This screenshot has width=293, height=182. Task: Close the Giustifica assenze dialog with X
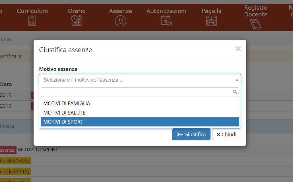(238, 49)
